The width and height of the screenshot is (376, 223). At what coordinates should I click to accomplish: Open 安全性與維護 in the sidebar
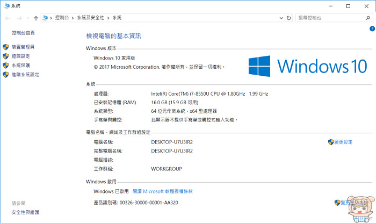(x=25, y=212)
